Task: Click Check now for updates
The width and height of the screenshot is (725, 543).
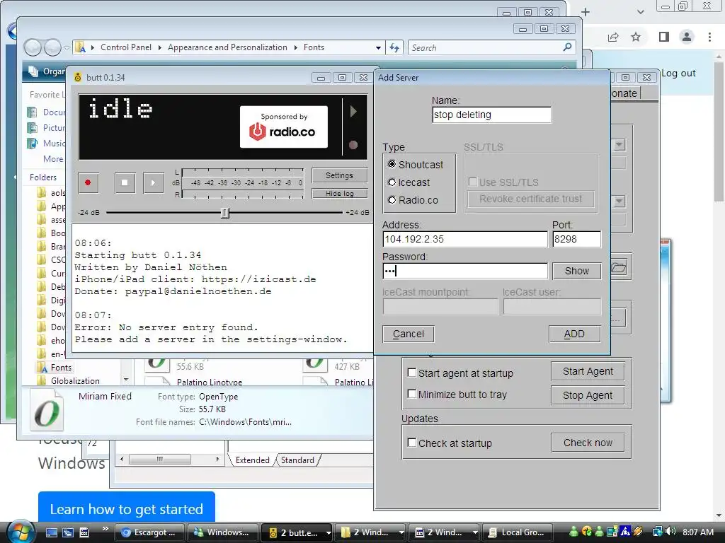Action: point(588,443)
